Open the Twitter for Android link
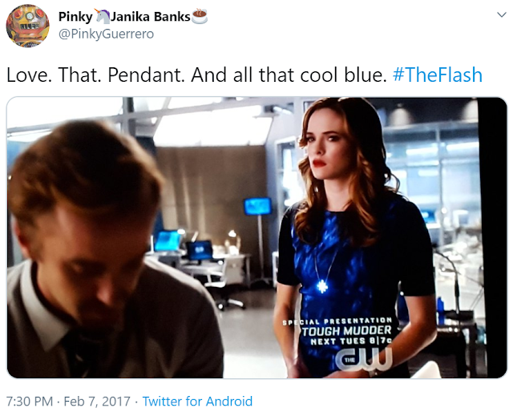This screenshot has height=416, width=513. 197,401
